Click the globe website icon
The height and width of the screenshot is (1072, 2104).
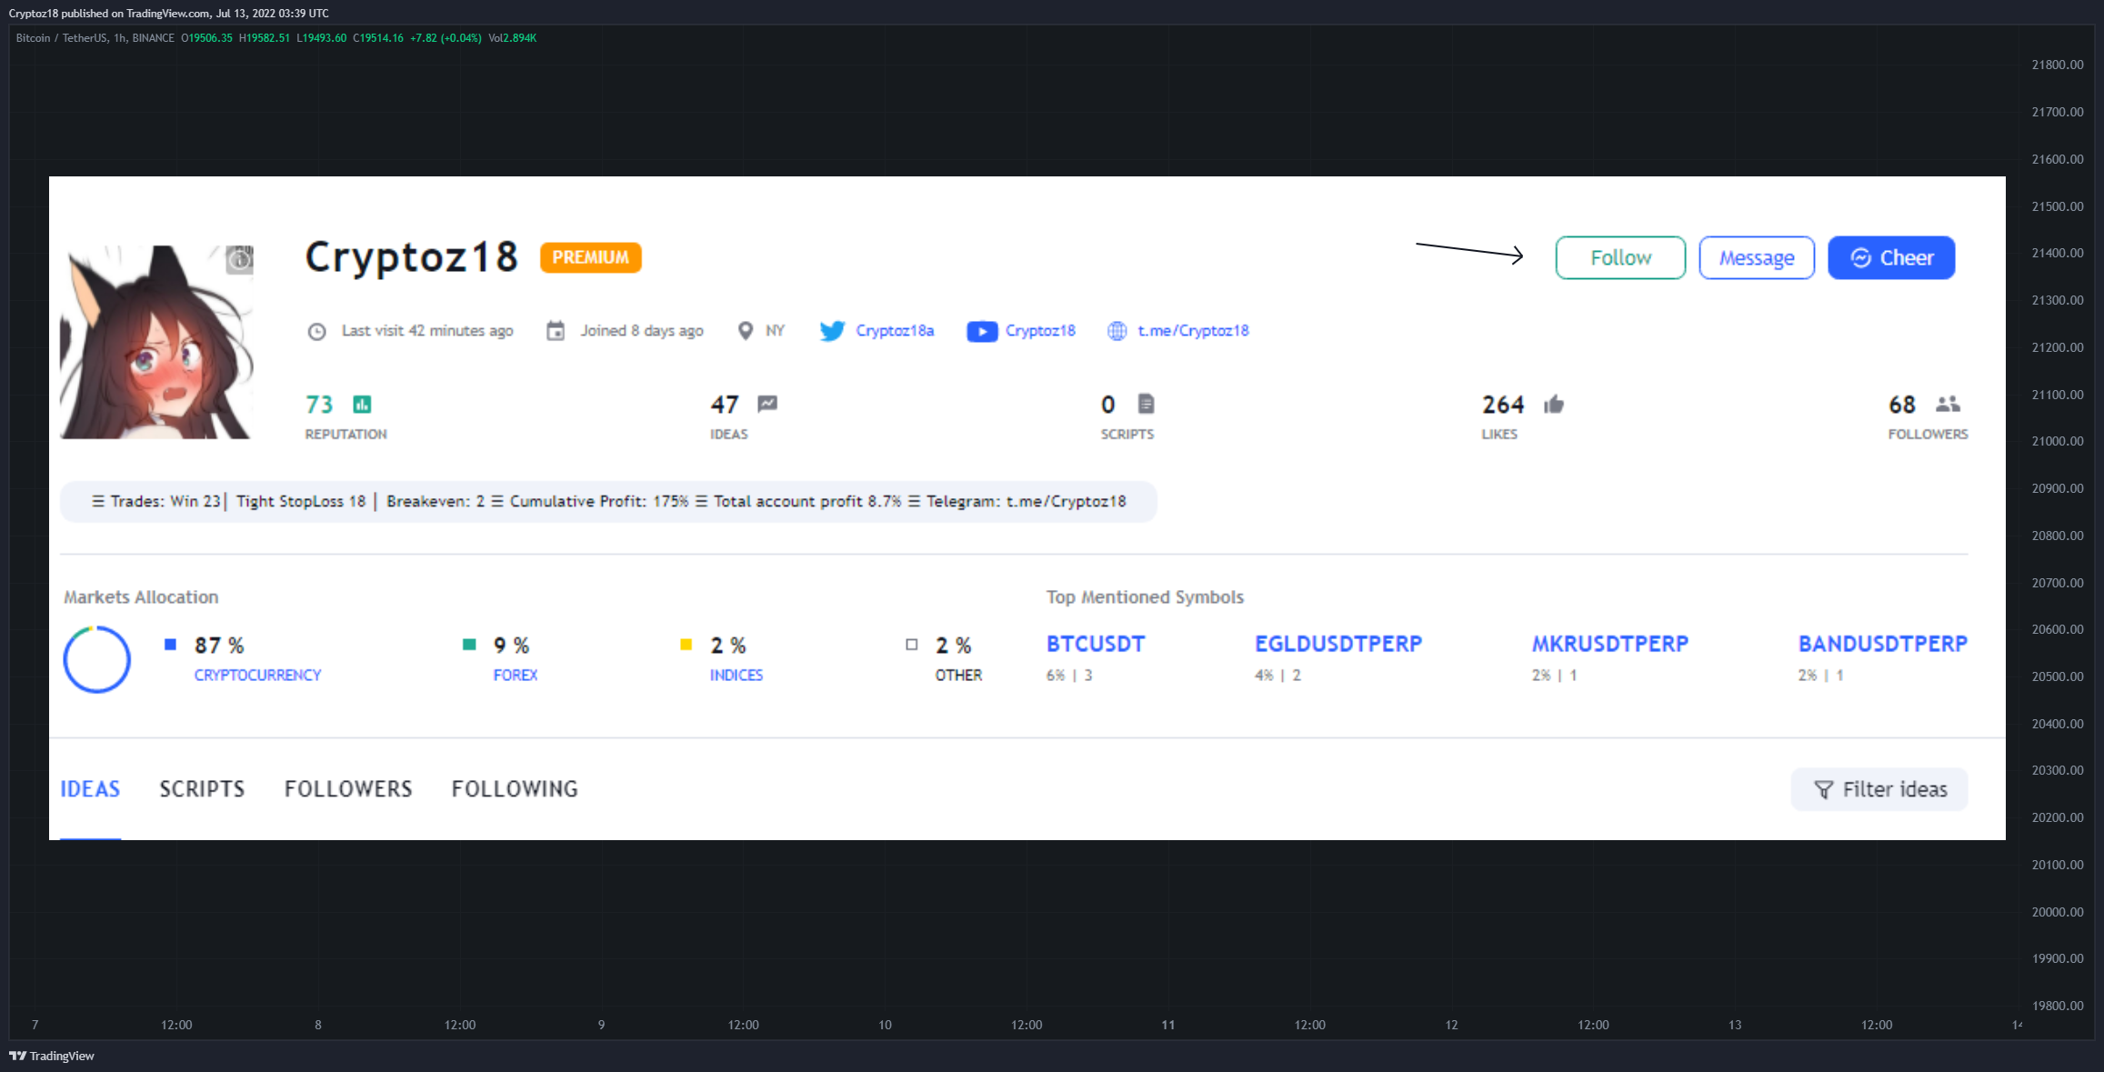[1117, 331]
